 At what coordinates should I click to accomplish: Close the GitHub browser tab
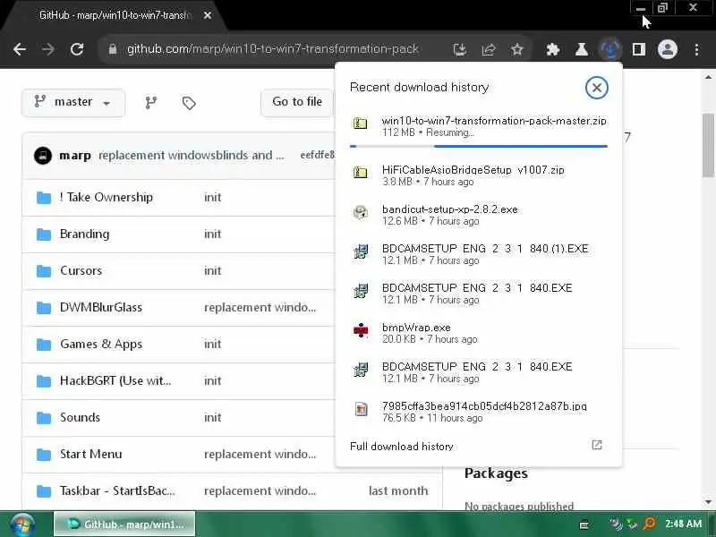coord(208,15)
